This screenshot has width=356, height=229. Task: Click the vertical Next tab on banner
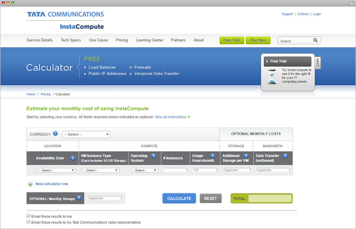[x=317, y=62]
